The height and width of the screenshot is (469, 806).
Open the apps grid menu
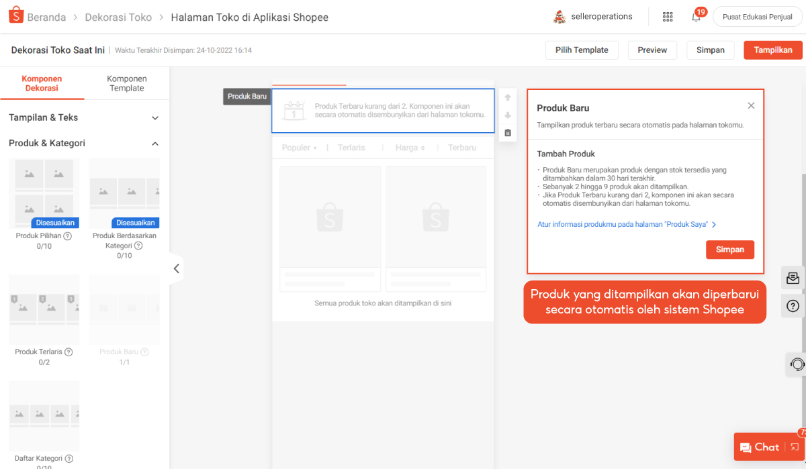click(x=667, y=17)
